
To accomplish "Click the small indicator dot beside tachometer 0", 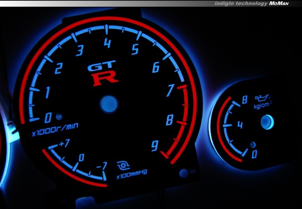I will point(59,117).
